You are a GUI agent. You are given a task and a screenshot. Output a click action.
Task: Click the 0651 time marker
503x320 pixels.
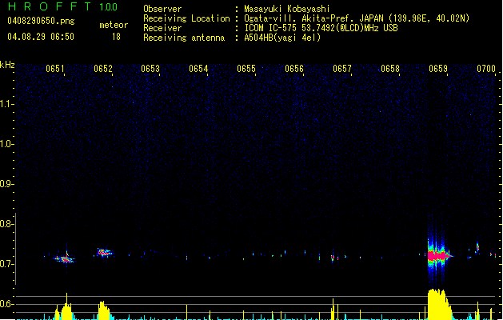click(55, 69)
